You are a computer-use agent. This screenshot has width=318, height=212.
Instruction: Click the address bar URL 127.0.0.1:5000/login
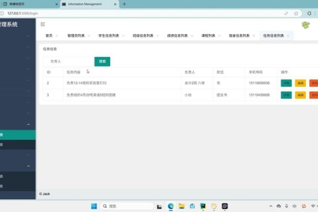[x=22, y=13]
